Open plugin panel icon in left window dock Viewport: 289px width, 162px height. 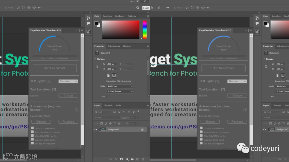point(88,32)
